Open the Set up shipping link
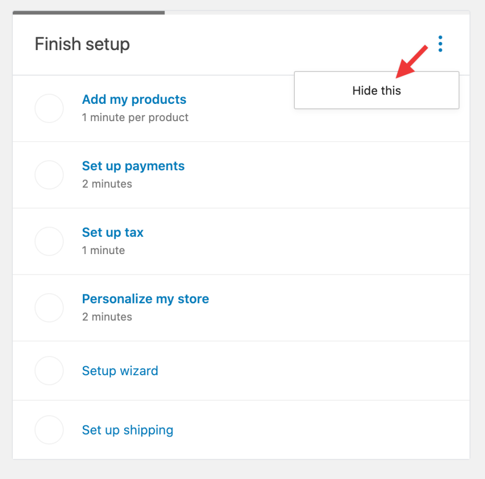This screenshot has width=485, height=479. pyautogui.click(x=127, y=430)
